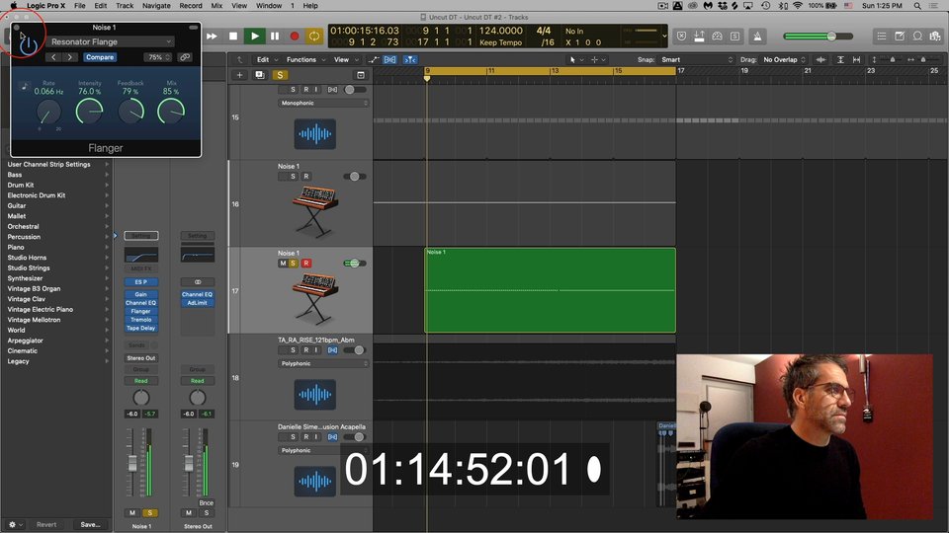The image size is (949, 533).
Task: Click the waveform zoom icon
Action: [x=820, y=60]
